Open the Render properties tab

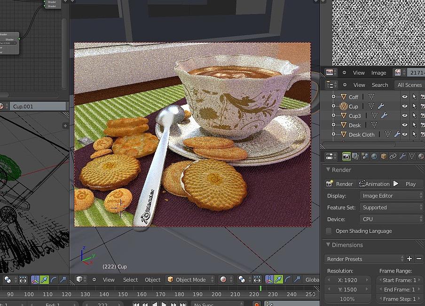tap(346, 156)
